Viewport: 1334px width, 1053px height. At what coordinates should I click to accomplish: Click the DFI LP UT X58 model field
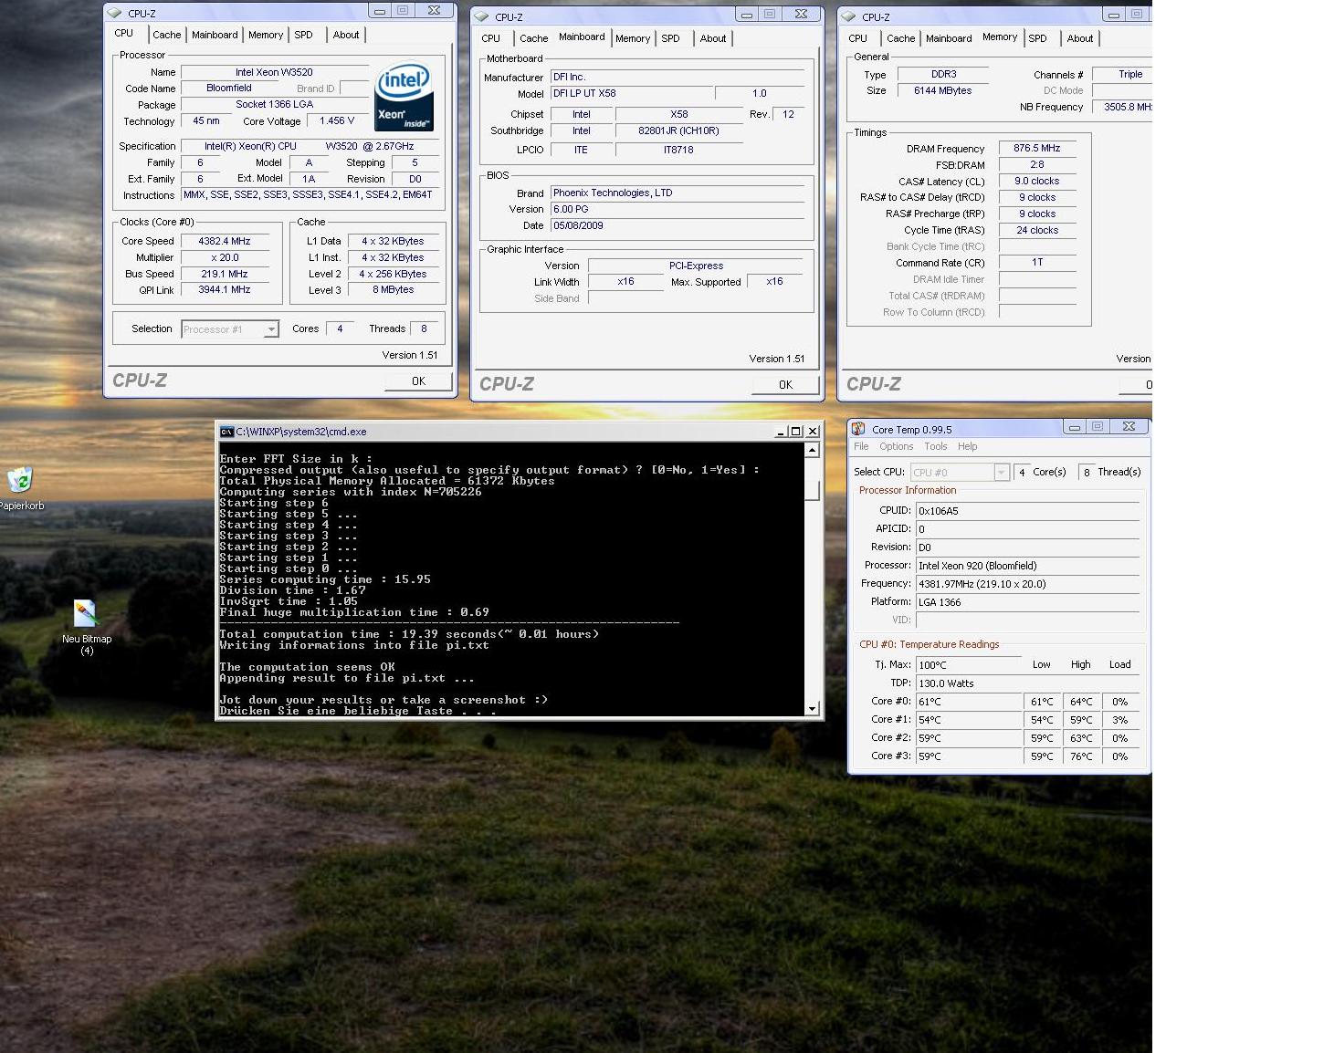pos(631,94)
